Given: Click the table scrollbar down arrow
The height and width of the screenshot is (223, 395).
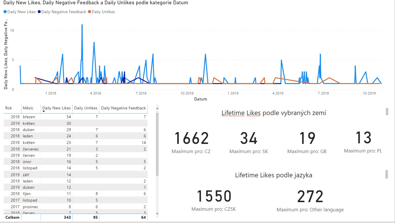Looking at the screenshot, I should [x=157, y=213].
